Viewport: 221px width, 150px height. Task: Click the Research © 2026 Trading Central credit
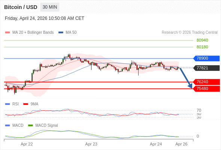tap(190, 33)
